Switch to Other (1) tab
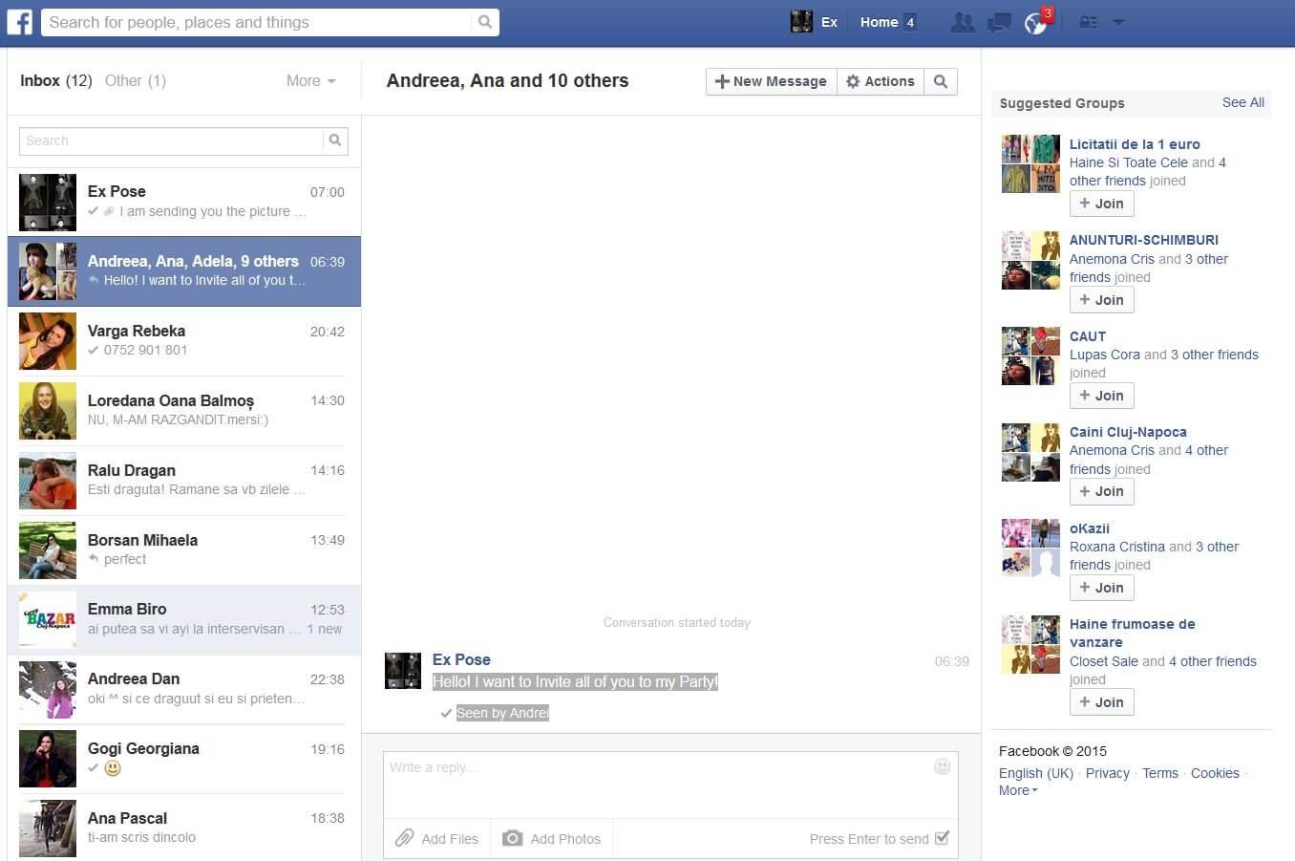Viewport: 1295px width, 861px height. pos(136,80)
